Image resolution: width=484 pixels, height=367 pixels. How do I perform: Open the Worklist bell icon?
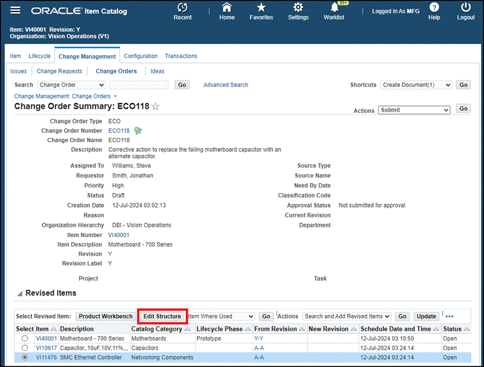(335, 7)
